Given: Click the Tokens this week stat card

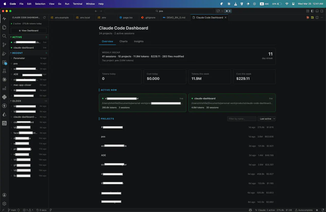Looking at the screenshot, I should click(x=210, y=77).
